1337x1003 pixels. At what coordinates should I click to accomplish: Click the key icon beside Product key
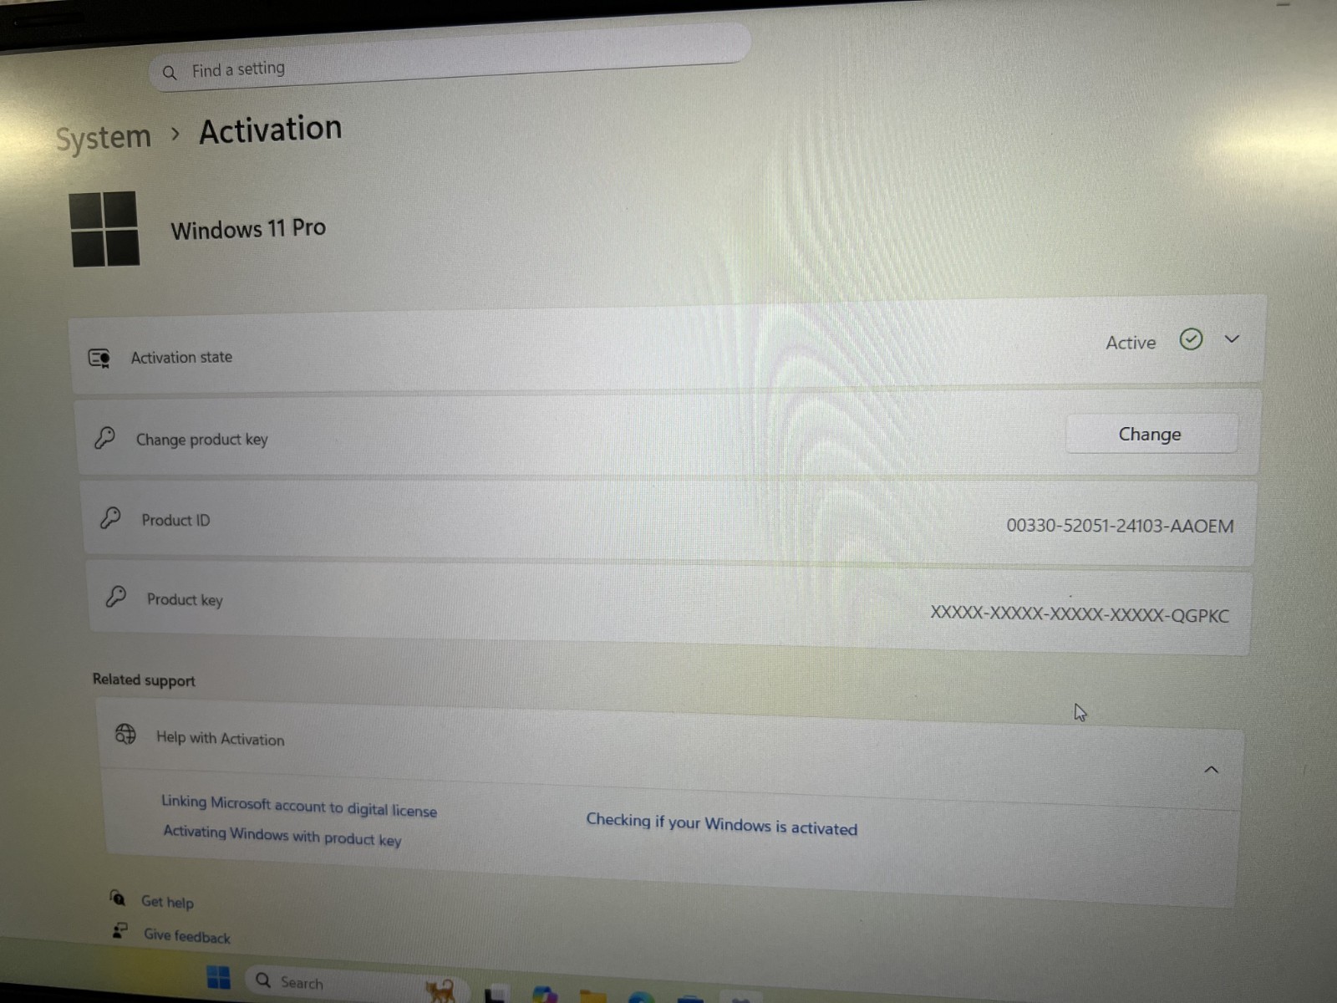[x=116, y=597]
